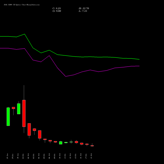164x164 pixels.
Task: Click the green line's peak above 01 Feb
Action: point(25,34)
